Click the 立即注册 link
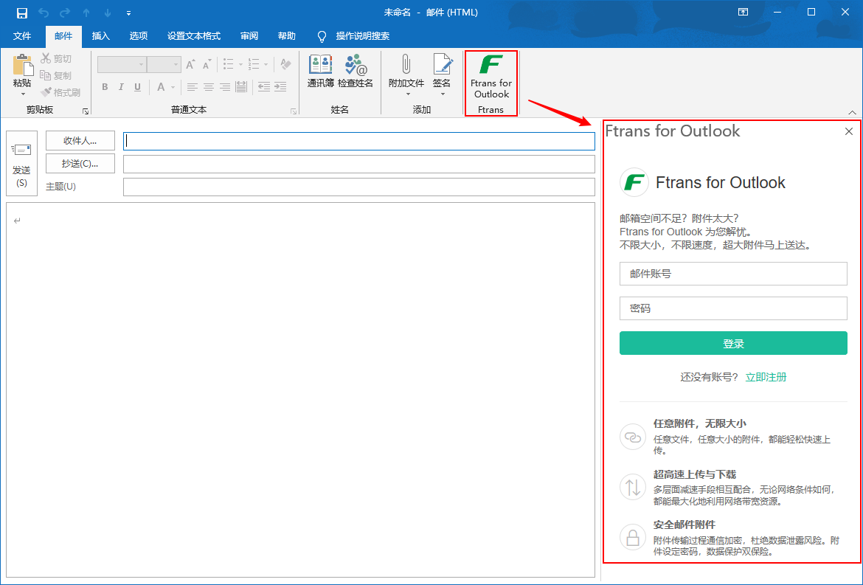 [x=766, y=377]
